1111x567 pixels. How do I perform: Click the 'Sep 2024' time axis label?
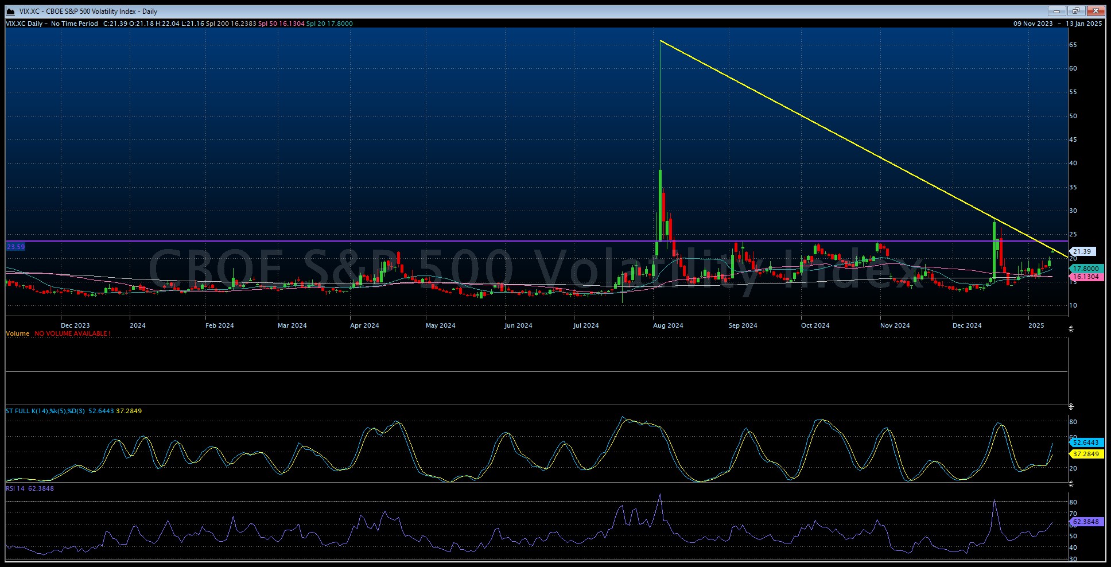point(743,325)
